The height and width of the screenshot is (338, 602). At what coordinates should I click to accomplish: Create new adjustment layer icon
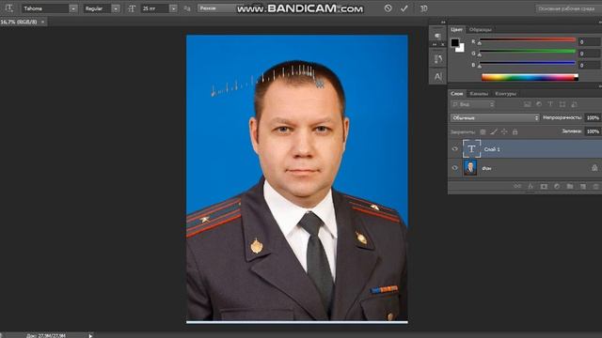[x=557, y=186]
